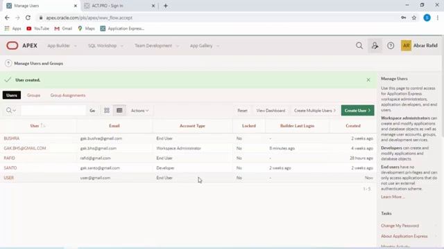Open Apps bookmark shortcut
Screen dimensions: 444x249
12,28
